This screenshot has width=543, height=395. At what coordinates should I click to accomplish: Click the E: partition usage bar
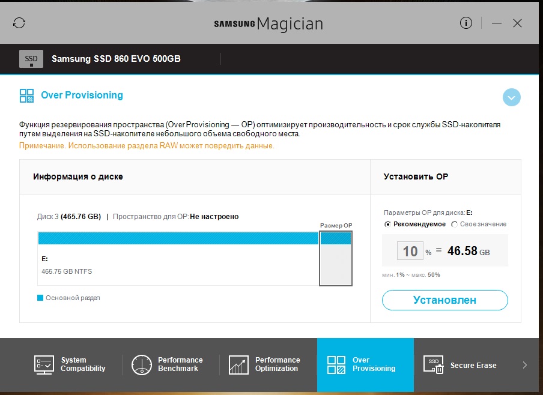pos(178,238)
